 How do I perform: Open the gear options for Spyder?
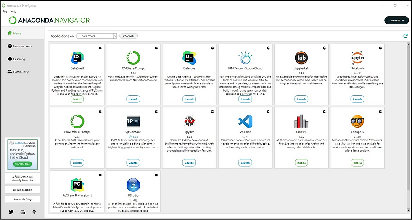pos(212,112)
